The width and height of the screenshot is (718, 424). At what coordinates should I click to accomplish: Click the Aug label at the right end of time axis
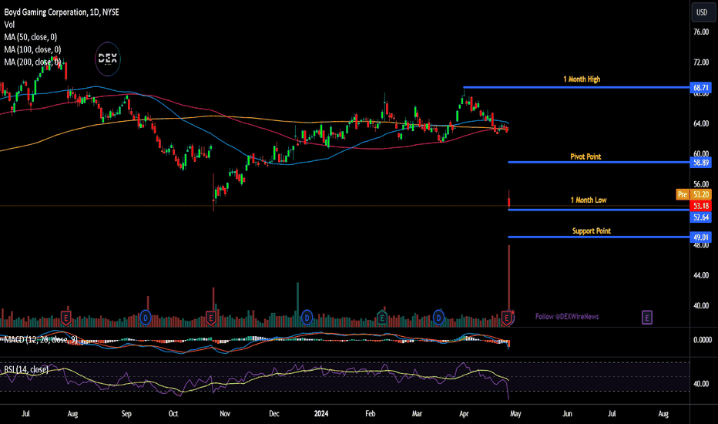(663, 413)
